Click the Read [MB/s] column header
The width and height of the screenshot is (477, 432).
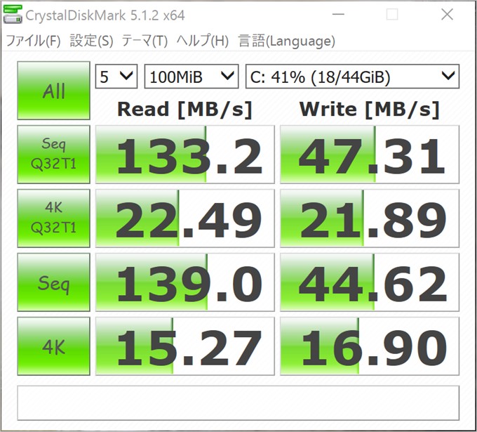click(185, 109)
